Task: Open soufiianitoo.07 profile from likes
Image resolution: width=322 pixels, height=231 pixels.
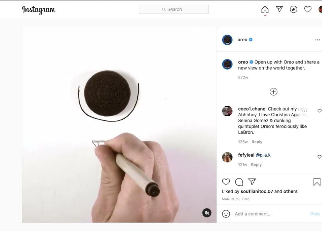Action: (x=257, y=191)
